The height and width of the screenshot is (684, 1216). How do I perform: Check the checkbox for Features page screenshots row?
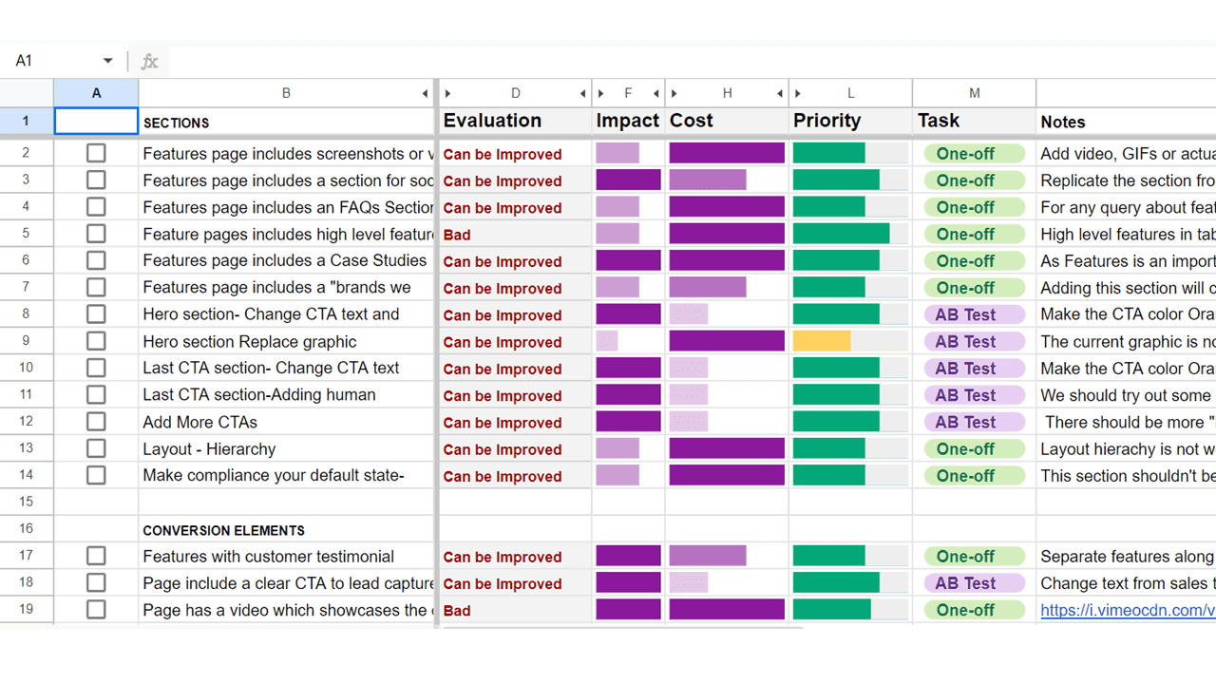click(x=96, y=152)
